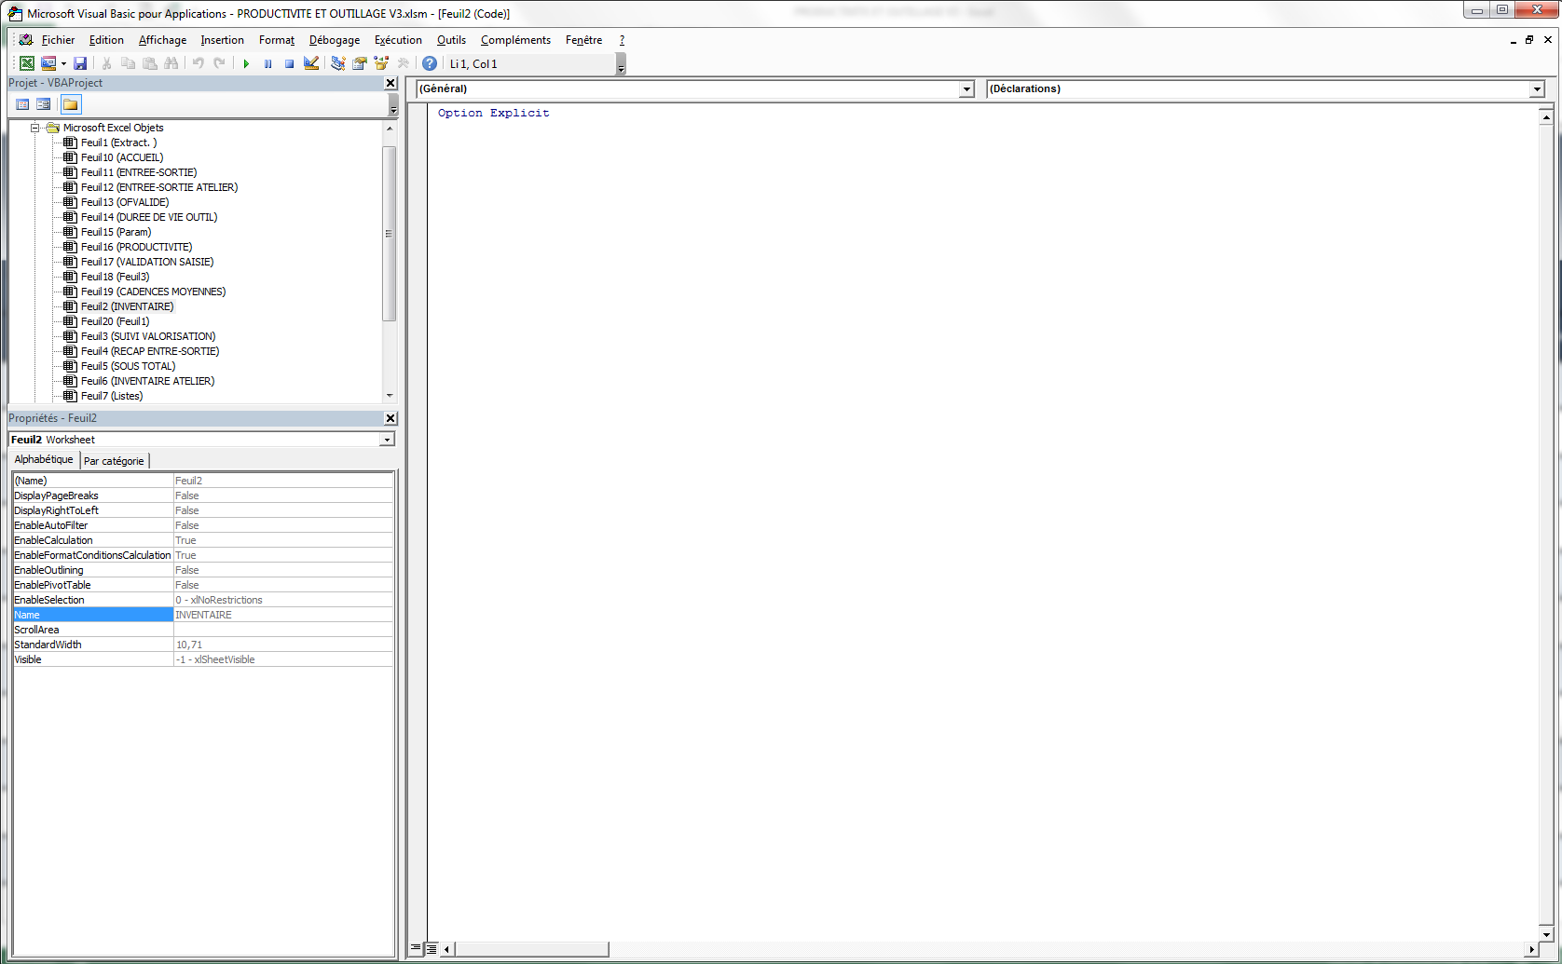Open the Débogage menu

tap(335, 40)
